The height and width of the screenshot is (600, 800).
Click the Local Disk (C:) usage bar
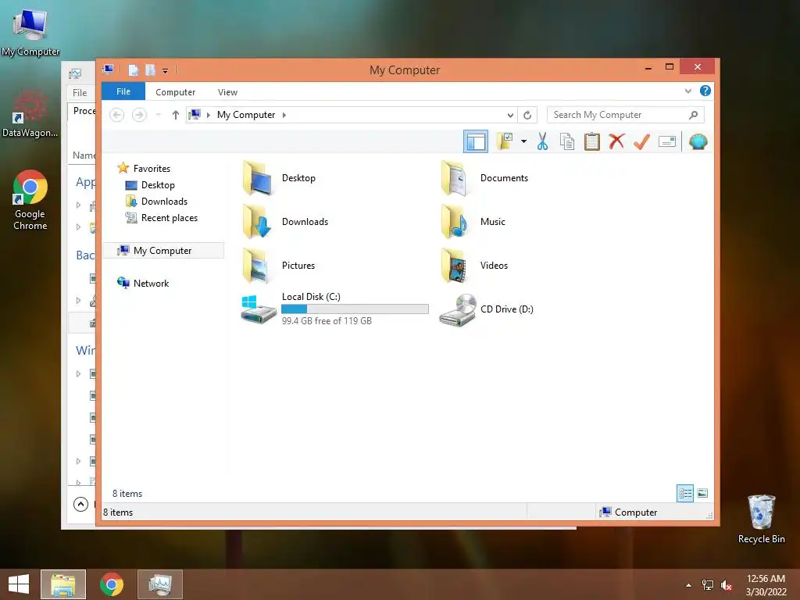pyautogui.click(x=355, y=309)
